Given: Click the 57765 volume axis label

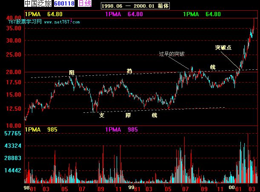Looking at the screenshot, I should 13,134.
